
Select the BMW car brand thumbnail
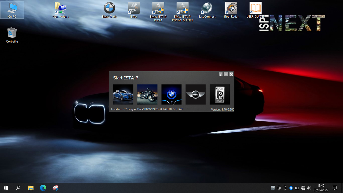click(x=123, y=94)
